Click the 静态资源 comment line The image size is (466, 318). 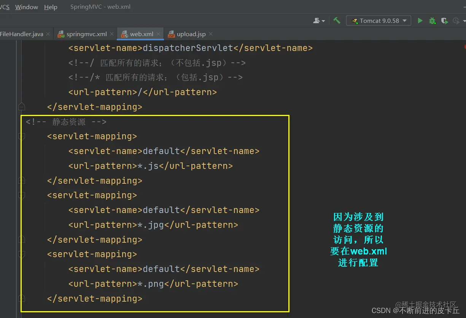tap(66, 122)
